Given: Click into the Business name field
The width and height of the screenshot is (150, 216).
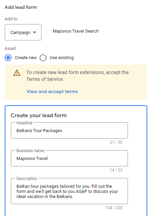Looking at the screenshot, I should tap(69, 158).
